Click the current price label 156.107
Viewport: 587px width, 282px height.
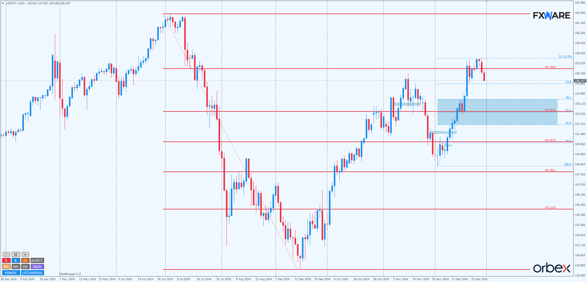580,81
